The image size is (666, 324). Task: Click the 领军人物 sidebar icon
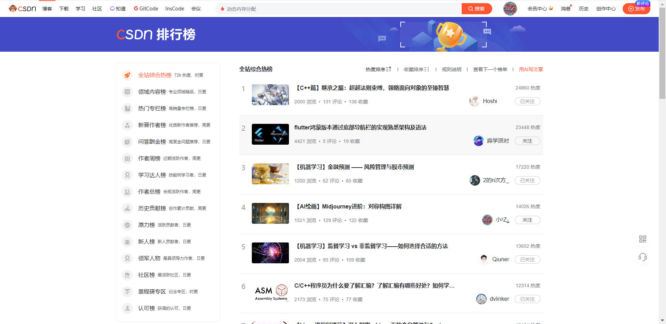click(127, 258)
